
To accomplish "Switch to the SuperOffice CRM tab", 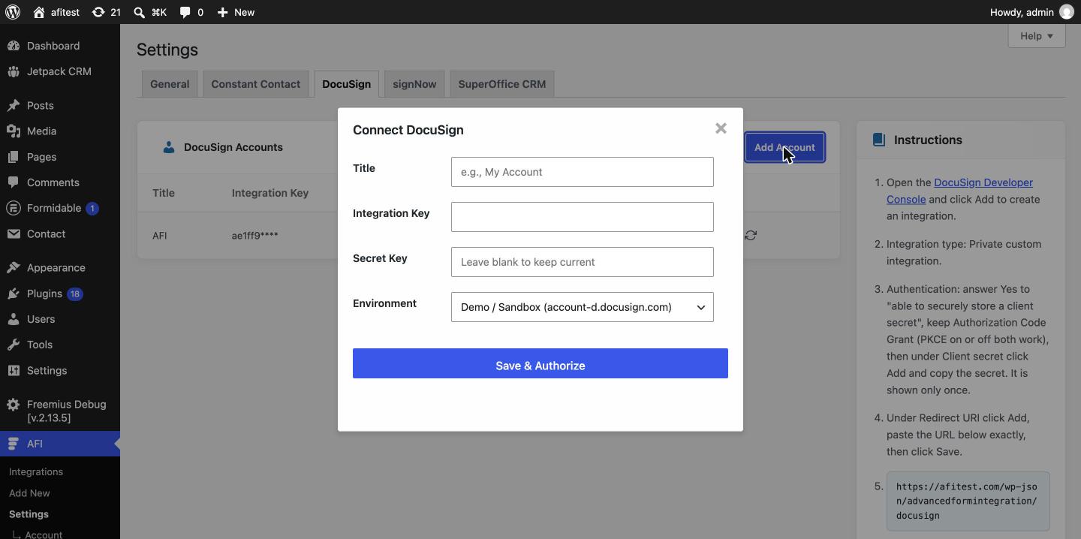I will click(502, 84).
